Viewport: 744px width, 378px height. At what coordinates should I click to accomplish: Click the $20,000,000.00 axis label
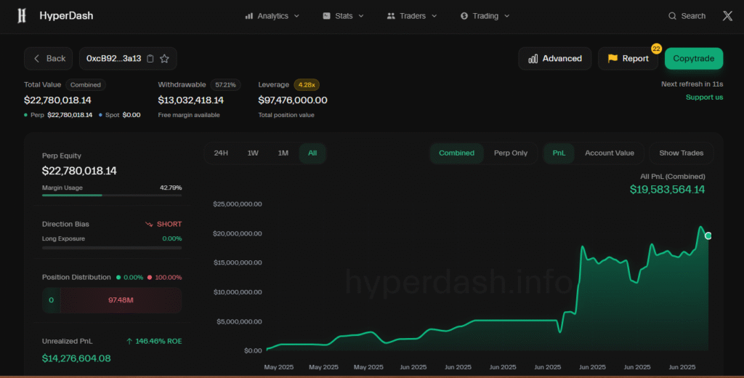[238, 233]
